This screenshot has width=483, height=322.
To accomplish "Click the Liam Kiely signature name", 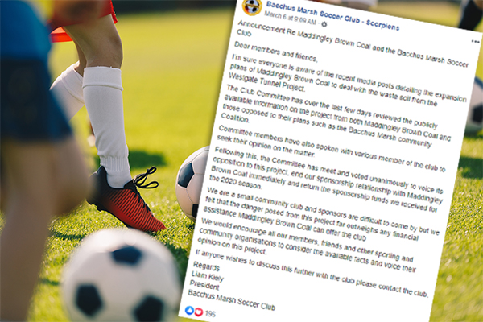I will (208, 276).
